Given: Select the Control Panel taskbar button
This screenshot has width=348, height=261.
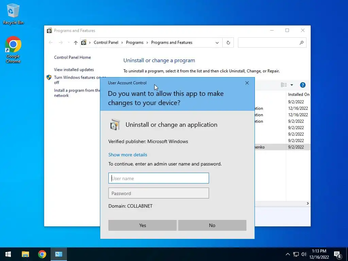Looking at the screenshot, I should tap(59, 254).
